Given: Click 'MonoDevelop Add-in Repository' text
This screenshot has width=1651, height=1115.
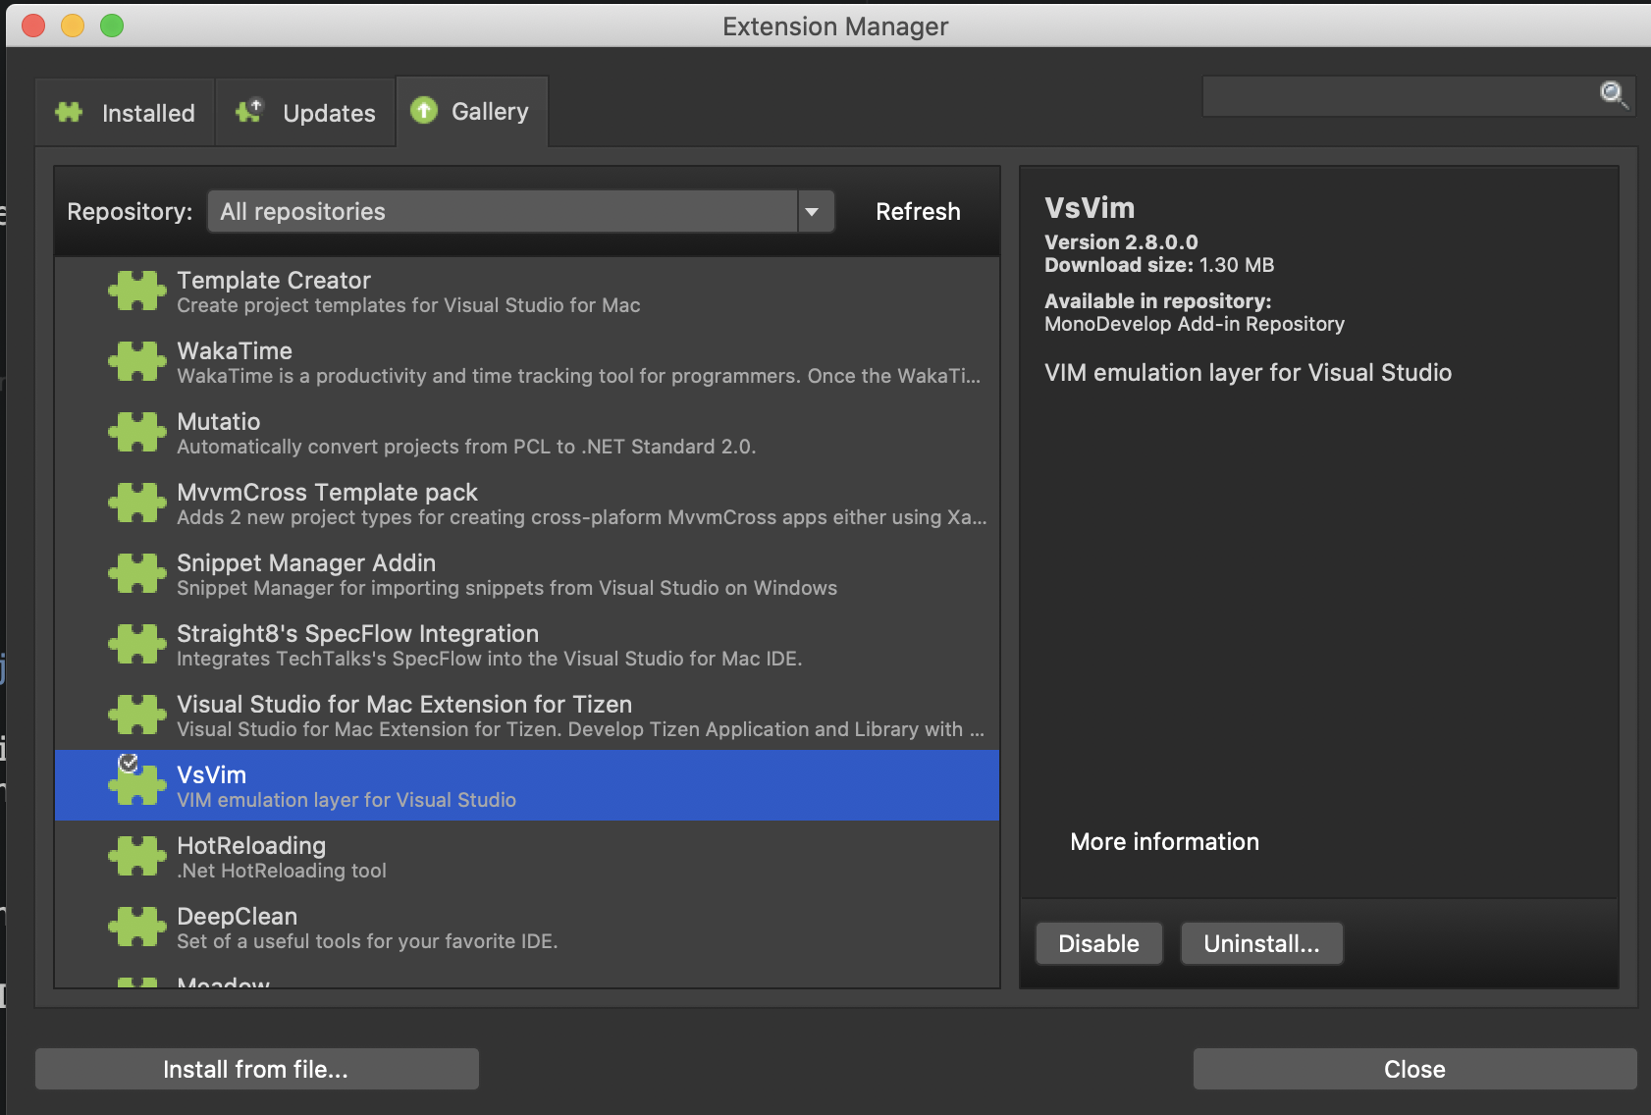Looking at the screenshot, I should (x=1194, y=324).
